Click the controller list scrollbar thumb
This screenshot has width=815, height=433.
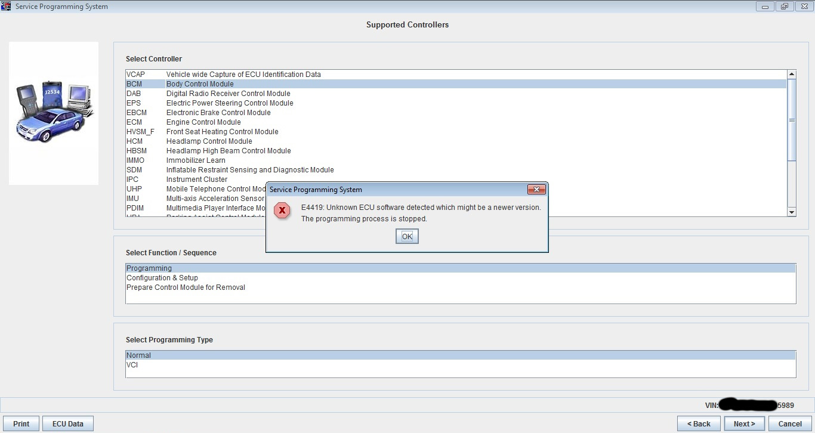coord(792,119)
